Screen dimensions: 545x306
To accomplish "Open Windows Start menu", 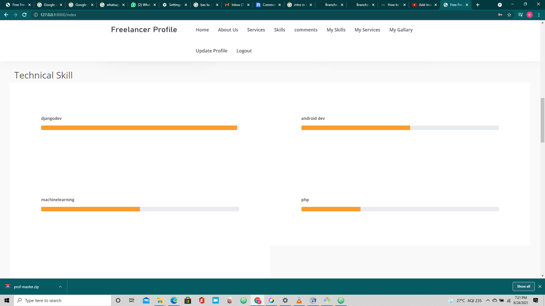I will (x=7, y=300).
